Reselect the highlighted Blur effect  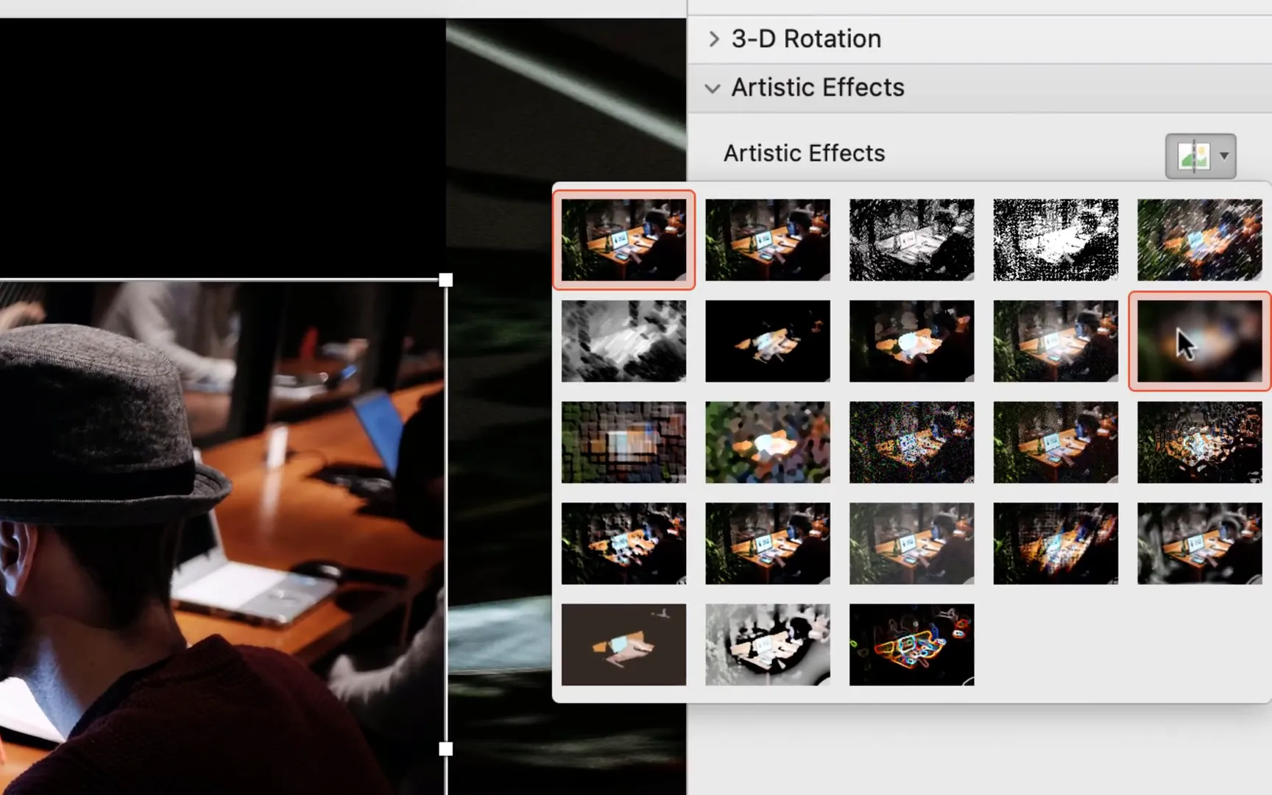(1200, 341)
